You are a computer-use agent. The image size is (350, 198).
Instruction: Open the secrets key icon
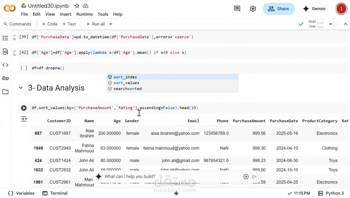pos(5,78)
